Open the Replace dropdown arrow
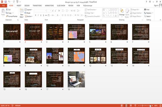Viewport: 162px width, 107px height. pyautogui.click(x=153, y=13)
